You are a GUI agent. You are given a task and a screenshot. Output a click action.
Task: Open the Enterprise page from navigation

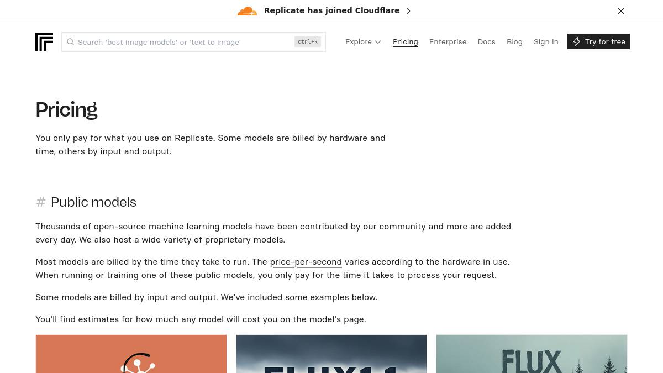448,42
